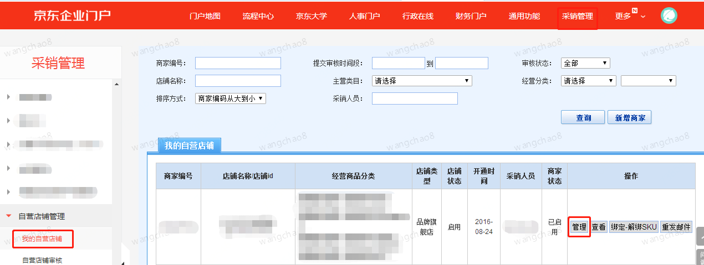Click the 商家编号 column header

[178, 176]
